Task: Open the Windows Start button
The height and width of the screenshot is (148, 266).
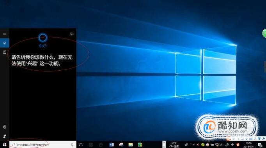Action: pyautogui.click(x=5, y=145)
